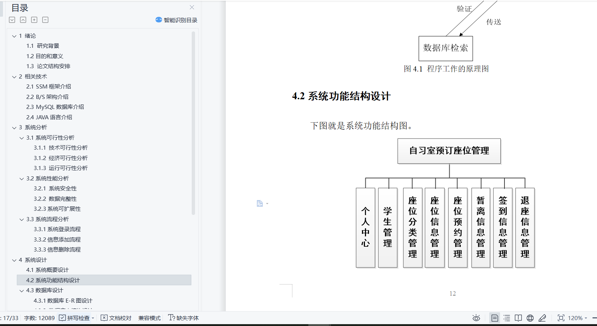Click the '退座信息管理' diagram box
Viewport: 597px width, 326px height.
coord(525,227)
